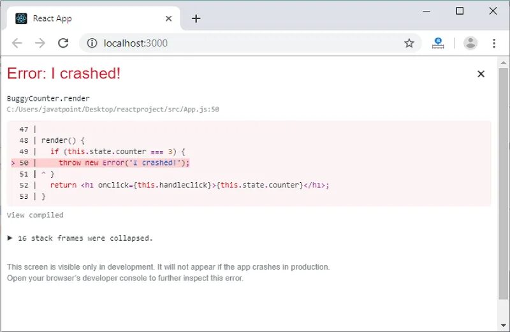Open a new tab
Screen dimensions: 510x332
click(x=196, y=18)
